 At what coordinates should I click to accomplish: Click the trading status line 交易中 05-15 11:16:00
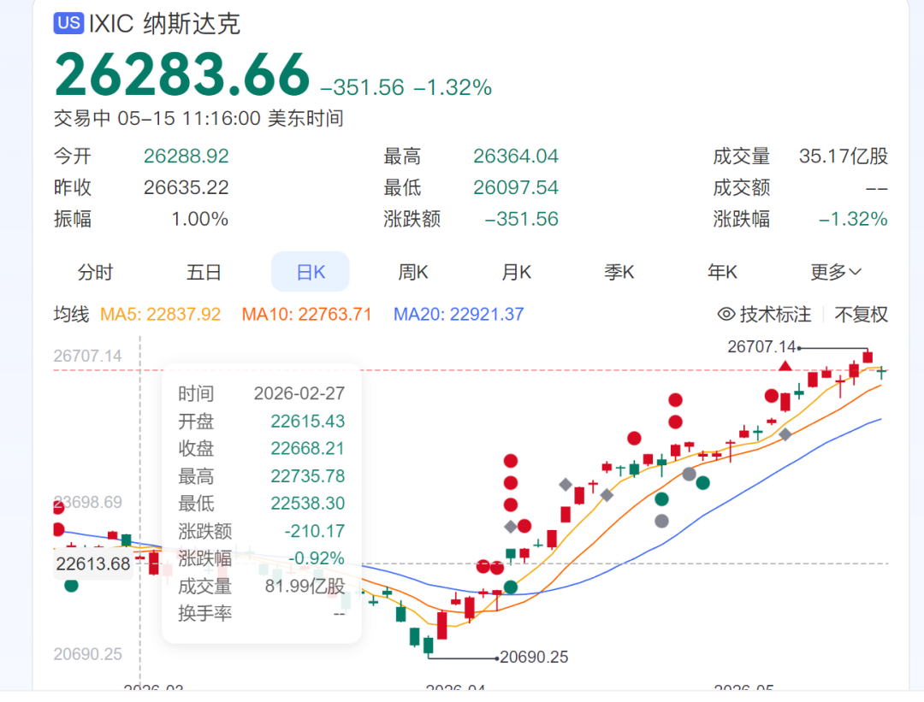pos(198,118)
